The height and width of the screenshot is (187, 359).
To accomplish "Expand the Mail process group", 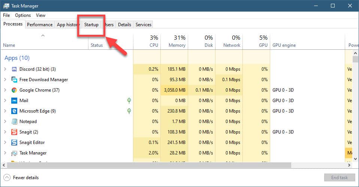I will [5, 101].
